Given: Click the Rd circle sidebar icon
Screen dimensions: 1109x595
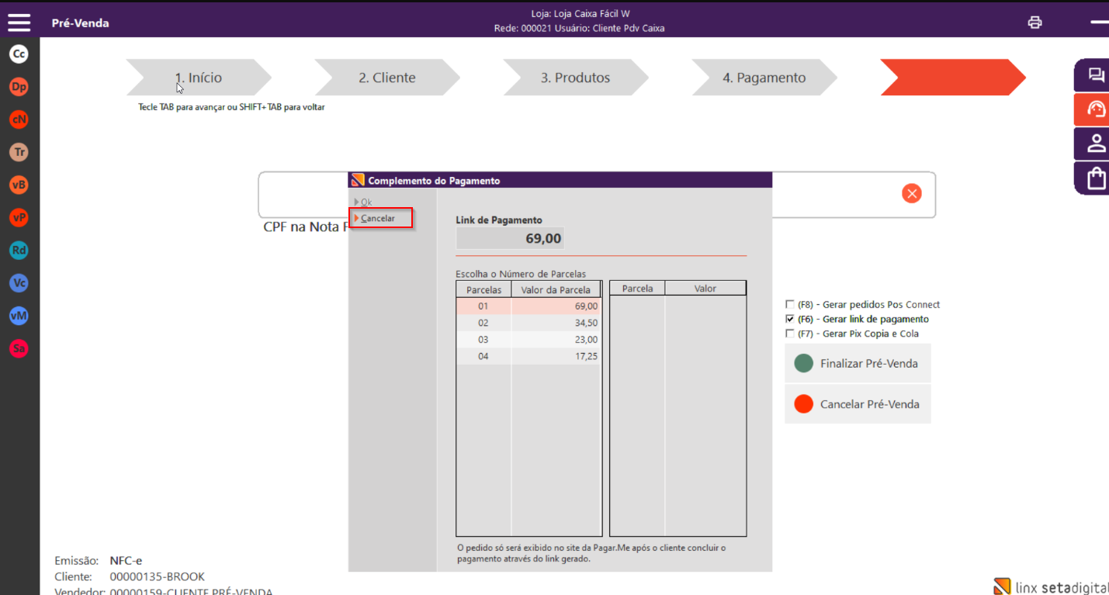Looking at the screenshot, I should (x=19, y=251).
